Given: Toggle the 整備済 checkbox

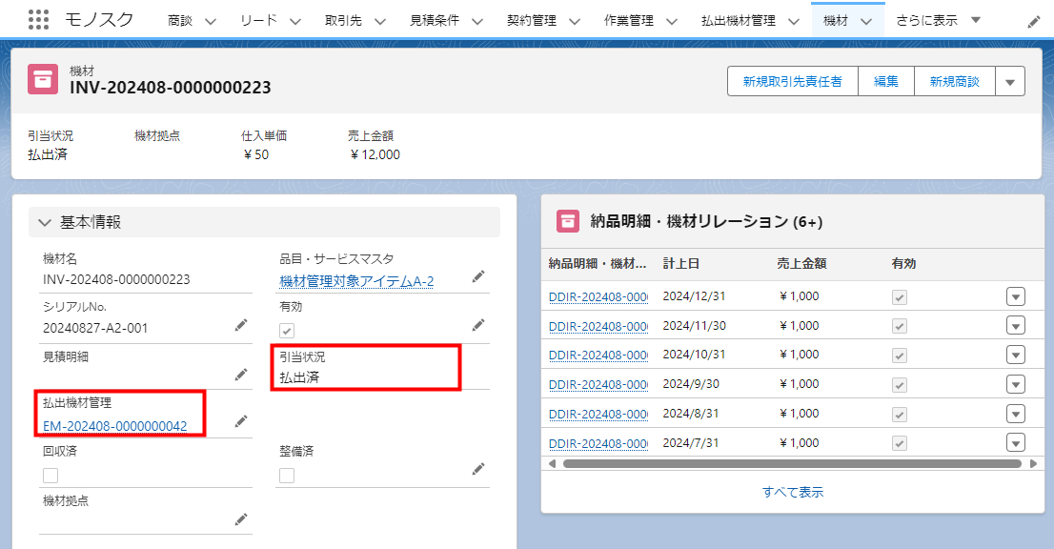Looking at the screenshot, I should point(287,475).
